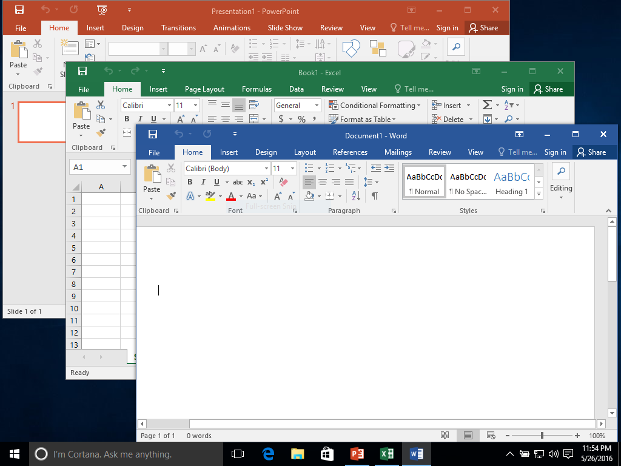Click Wrap Text icon in Excel

254,105
